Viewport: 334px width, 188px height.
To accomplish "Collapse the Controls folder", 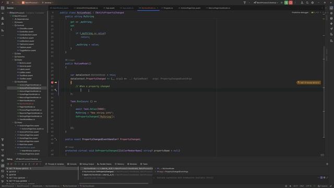I will pos(13,26).
